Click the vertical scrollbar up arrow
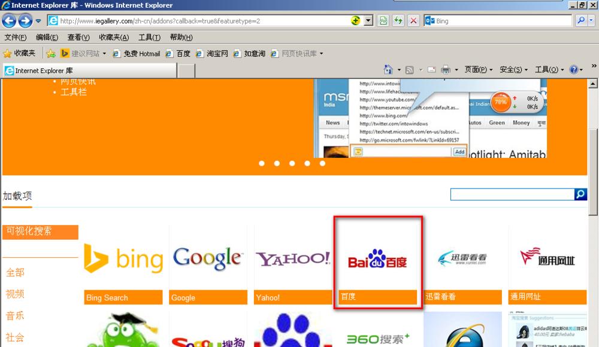Screen dimensions: 599x347 point(593,84)
